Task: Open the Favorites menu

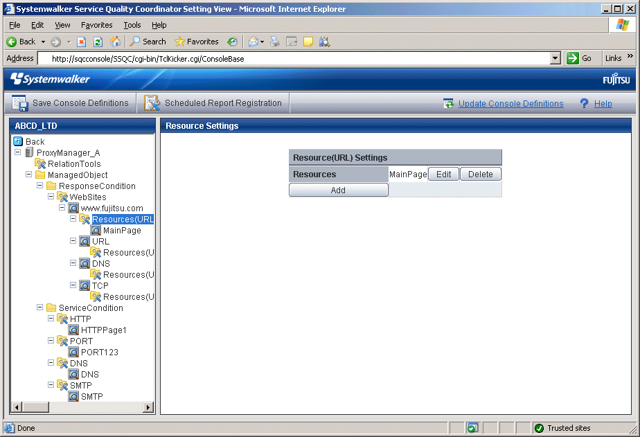Action: click(97, 25)
